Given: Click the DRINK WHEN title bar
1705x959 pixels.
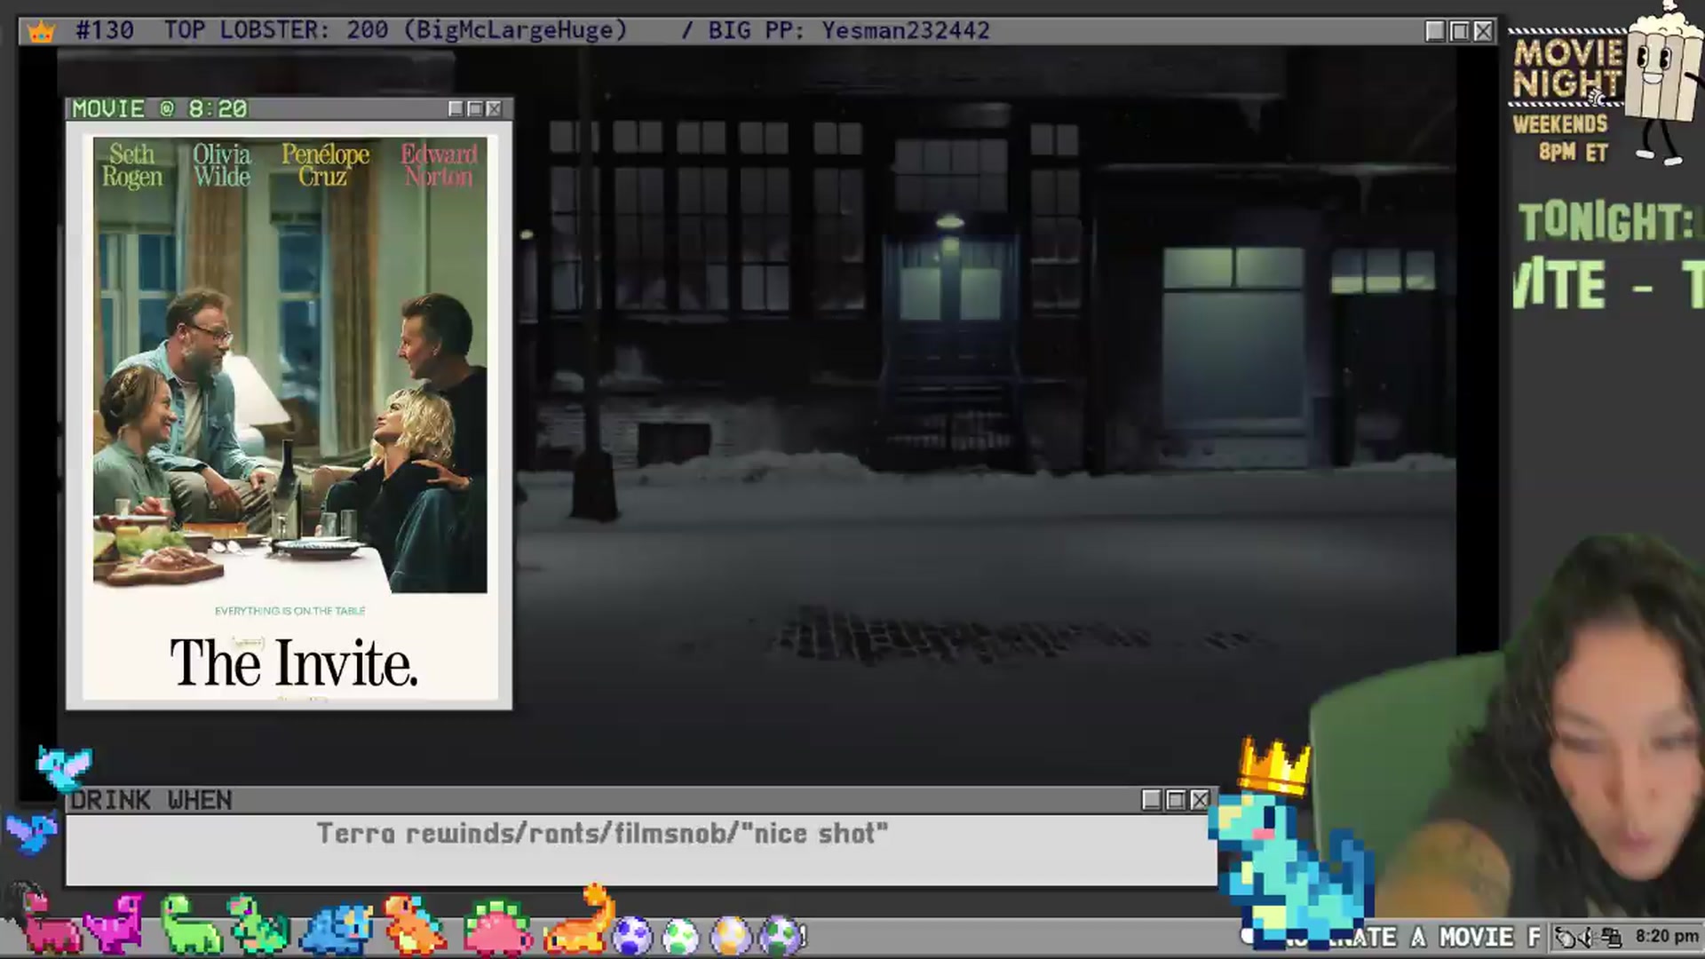Looking at the screenshot, I should coord(639,800).
